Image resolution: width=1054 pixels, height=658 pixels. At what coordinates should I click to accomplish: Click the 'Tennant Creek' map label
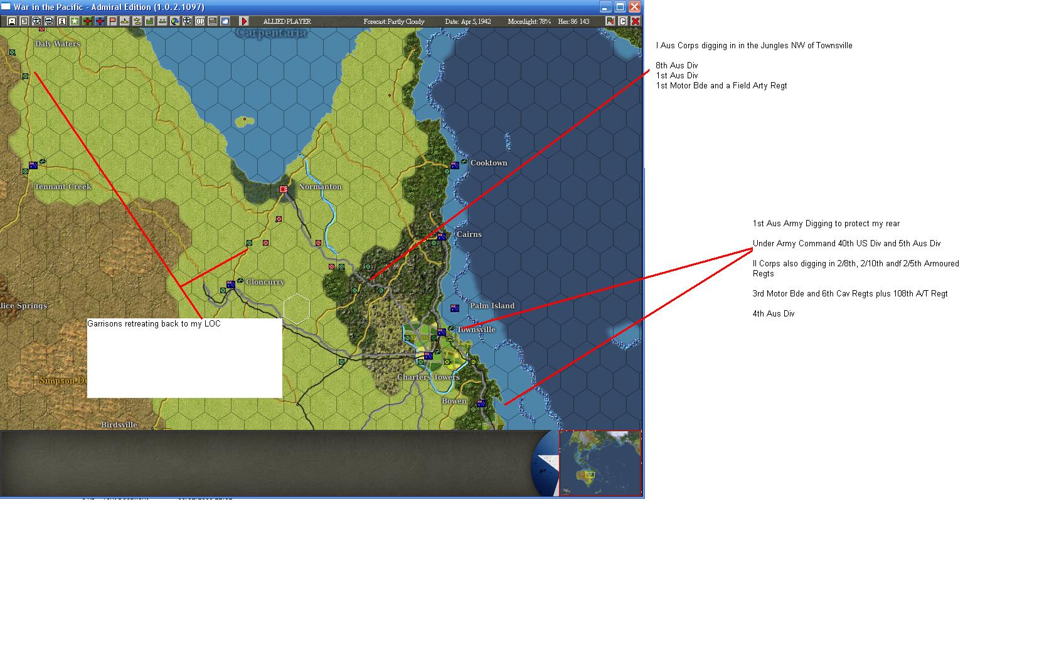[63, 187]
